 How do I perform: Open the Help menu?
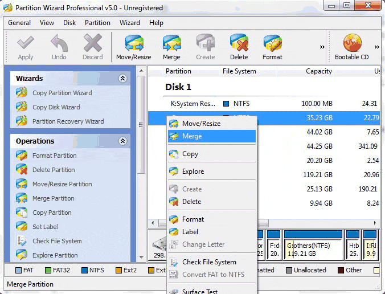(156, 23)
